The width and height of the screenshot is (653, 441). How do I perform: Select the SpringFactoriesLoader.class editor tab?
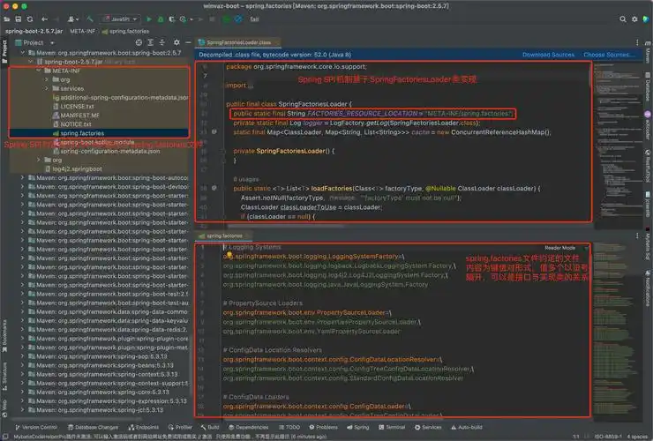coord(239,41)
